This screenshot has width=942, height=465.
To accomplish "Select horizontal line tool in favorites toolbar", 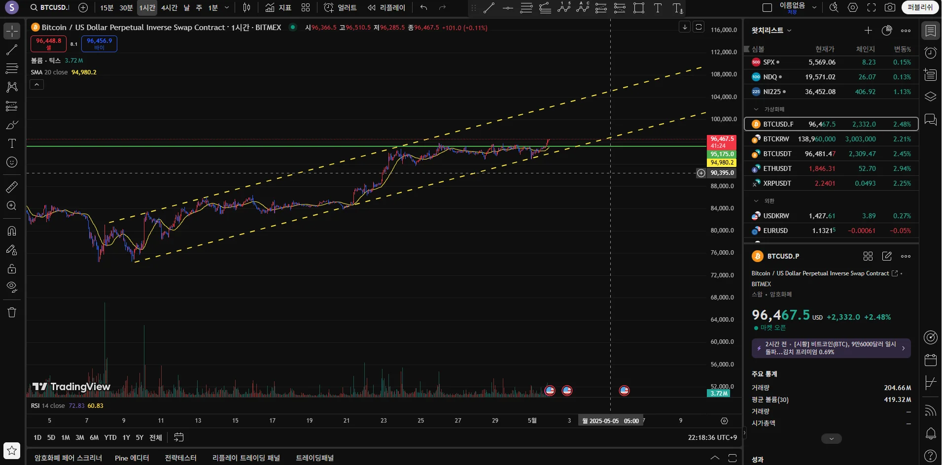I will click(508, 8).
